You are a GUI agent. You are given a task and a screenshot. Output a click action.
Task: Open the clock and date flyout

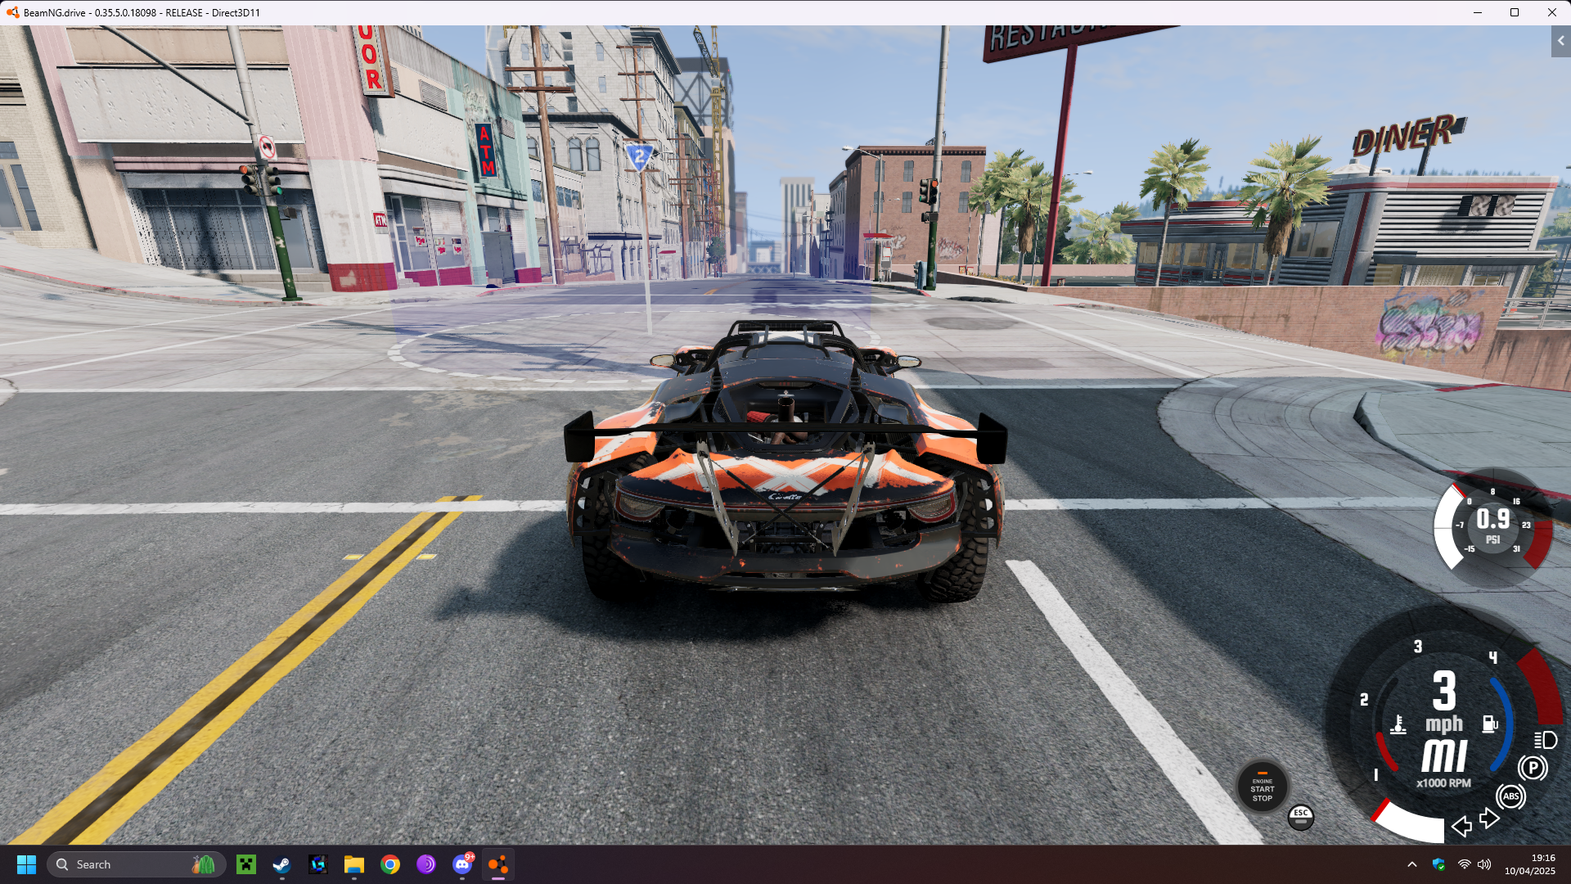[1529, 864]
